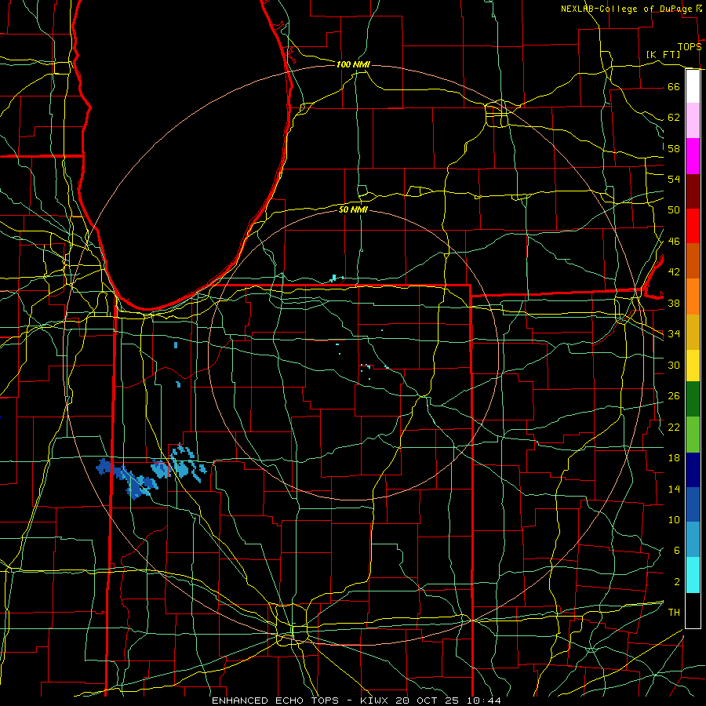Click legend value "38"
This screenshot has width=706, height=706.
[x=674, y=303]
